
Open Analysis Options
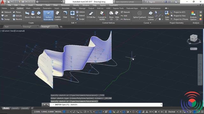193,16
